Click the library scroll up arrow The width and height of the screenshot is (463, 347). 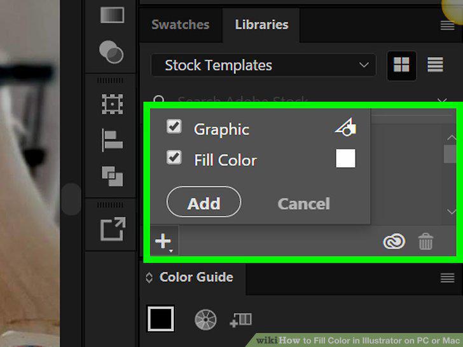pyautogui.click(x=452, y=138)
